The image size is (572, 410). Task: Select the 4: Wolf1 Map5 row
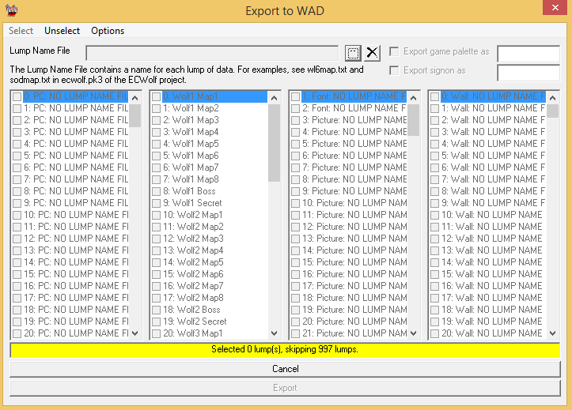point(209,144)
